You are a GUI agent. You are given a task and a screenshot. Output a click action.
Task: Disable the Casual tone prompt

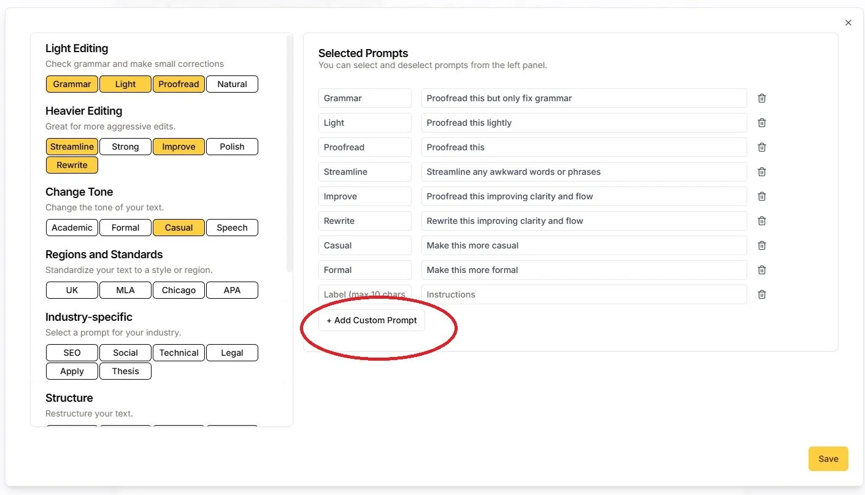pyautogui.click(x=179, y=228)
